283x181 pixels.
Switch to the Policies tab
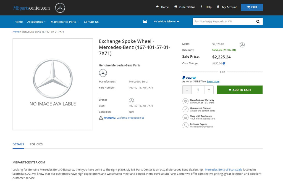click(36, 144)
